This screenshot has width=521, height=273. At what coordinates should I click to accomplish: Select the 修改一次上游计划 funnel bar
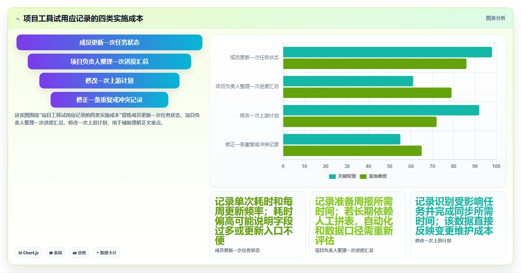[109, 81]
